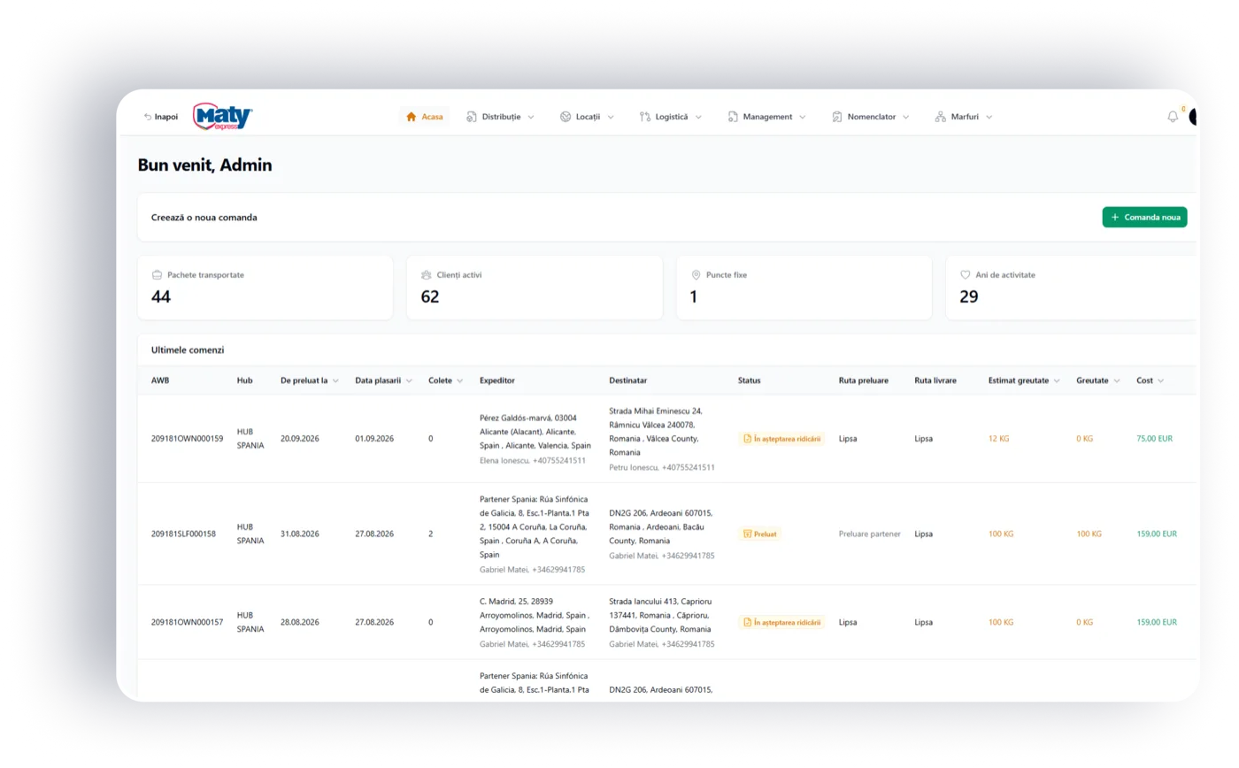Image resolution: width=1239 pixels, height=768 pixels.
Task: Click the Status column header
Action: coord(749,380)
